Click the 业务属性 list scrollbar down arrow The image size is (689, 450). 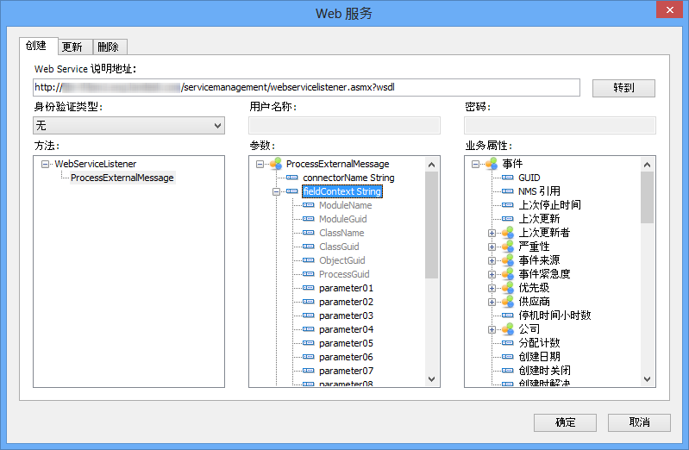coord(647,379)
